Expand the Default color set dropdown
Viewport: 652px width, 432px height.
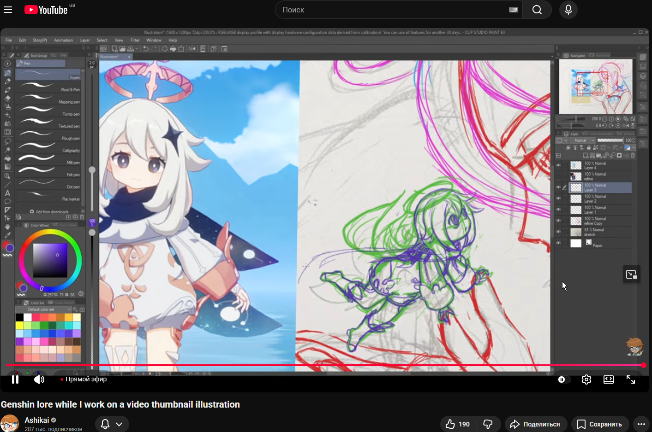pyautogui.click(x=44, y=309)
